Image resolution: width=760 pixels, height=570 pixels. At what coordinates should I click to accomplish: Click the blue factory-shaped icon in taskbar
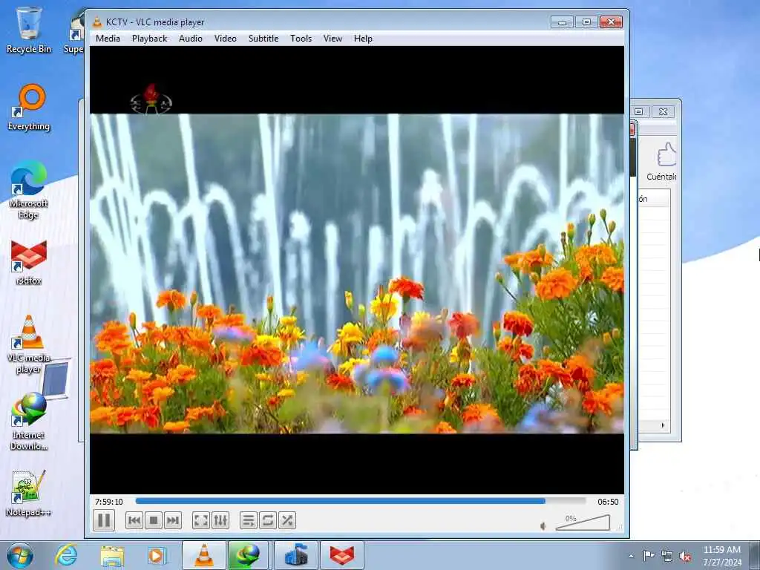click(x=295, y=555)
